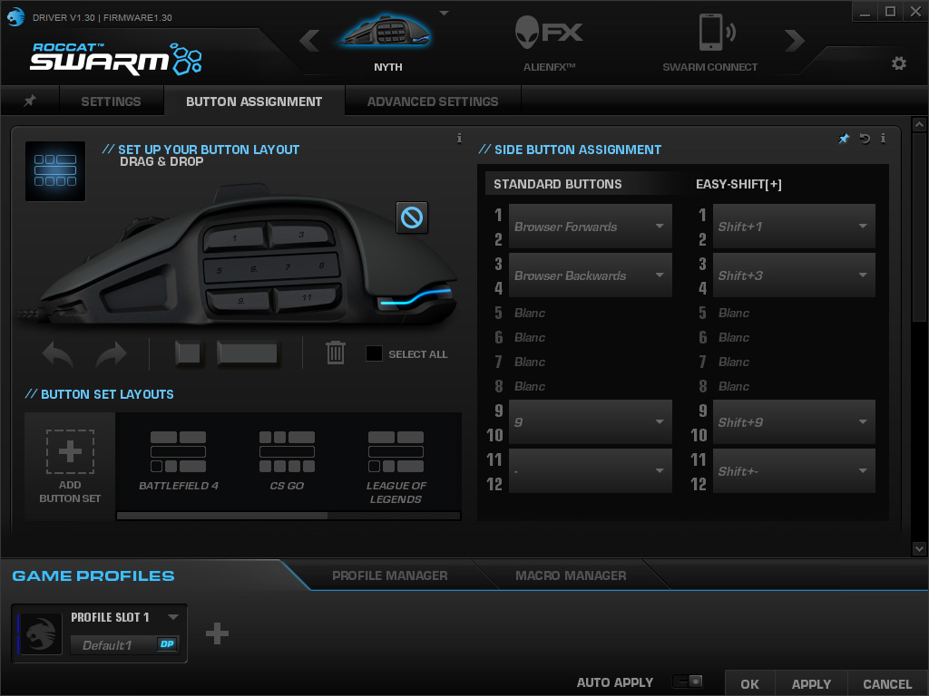The width and height of the screenshot is (929, 696).
Task: Click the Blanc entry for Easy-Shift button 6
Action: point(733,337)
